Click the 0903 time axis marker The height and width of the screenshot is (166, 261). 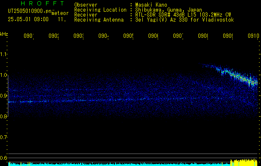(x=78, y=36)
